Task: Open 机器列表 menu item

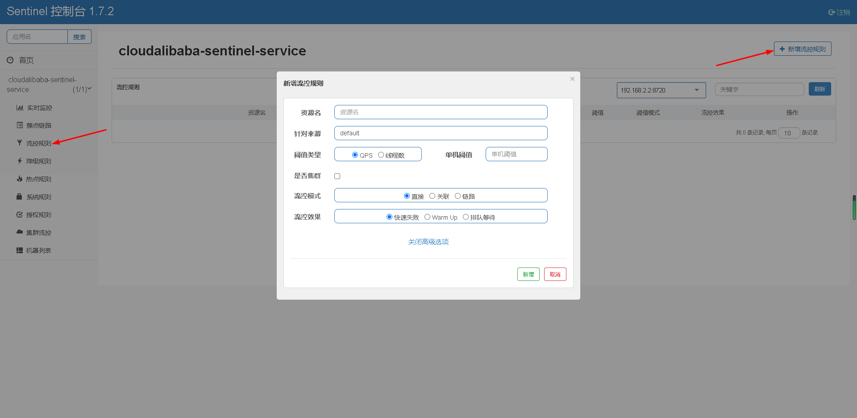Action: [x=39, y=251]
